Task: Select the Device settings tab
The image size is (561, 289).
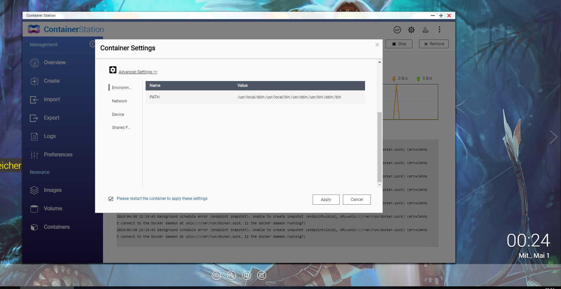Action: [x=118, y=115]
